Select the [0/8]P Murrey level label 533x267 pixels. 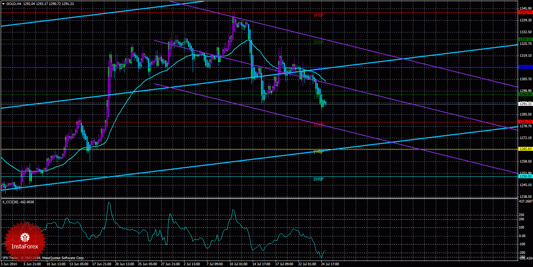[x=319, y=179]
